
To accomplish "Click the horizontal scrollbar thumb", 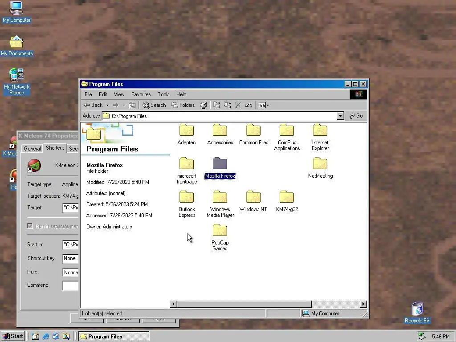I will click(x=244, y=304).
